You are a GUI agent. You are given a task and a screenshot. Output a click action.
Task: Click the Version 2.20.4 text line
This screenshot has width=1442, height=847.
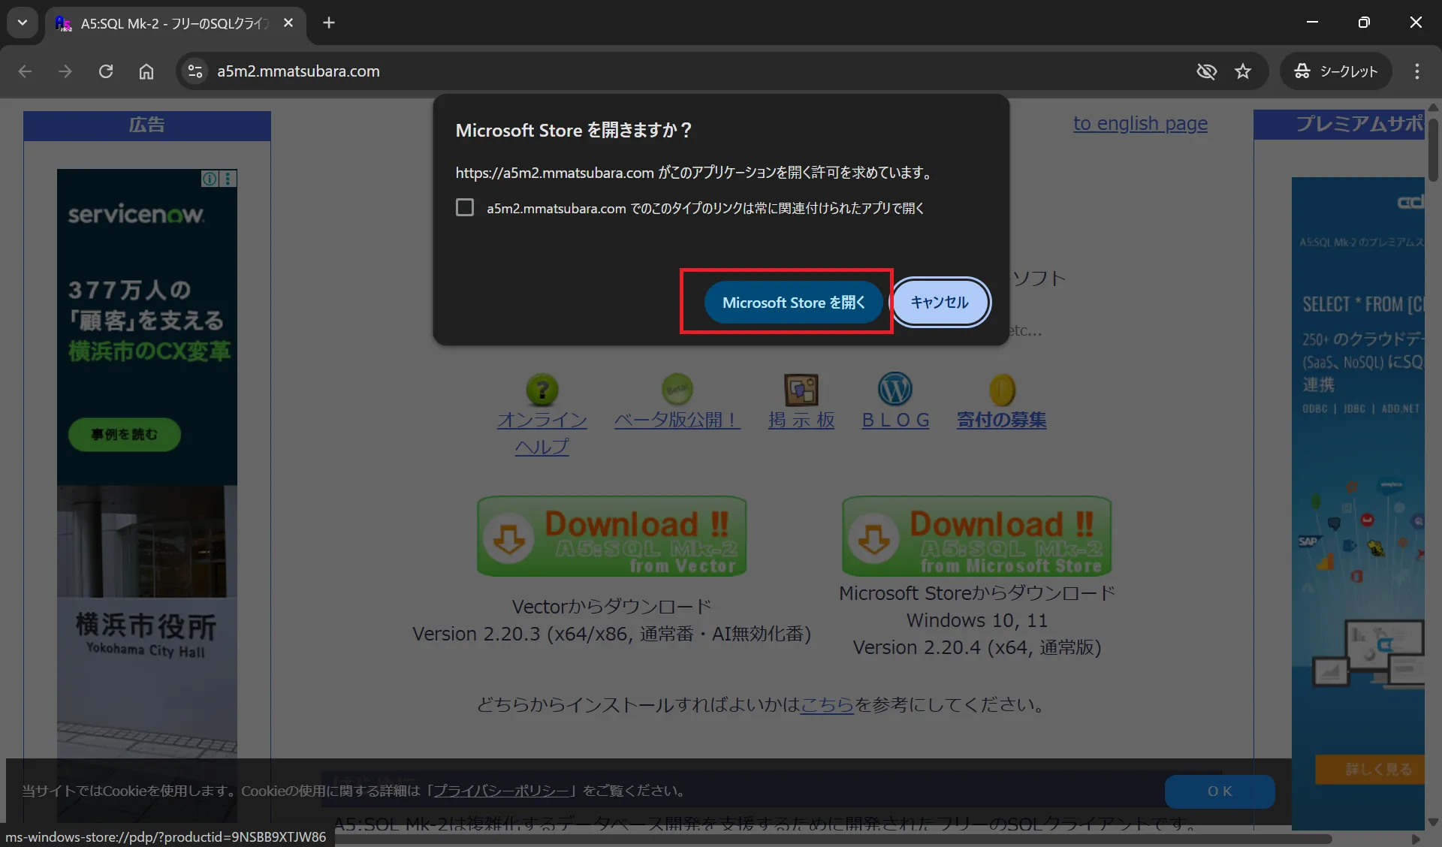pos(976,647)
